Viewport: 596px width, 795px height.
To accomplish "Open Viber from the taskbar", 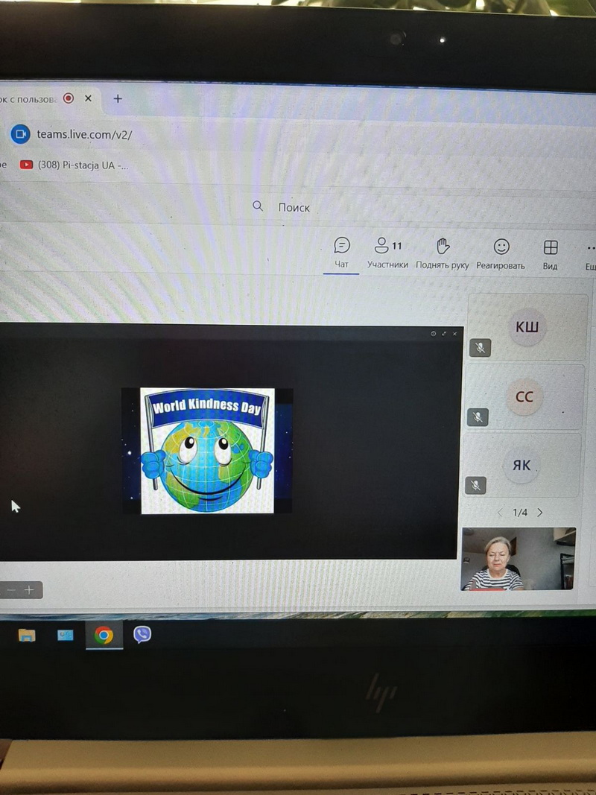I will tap(142, 634).
